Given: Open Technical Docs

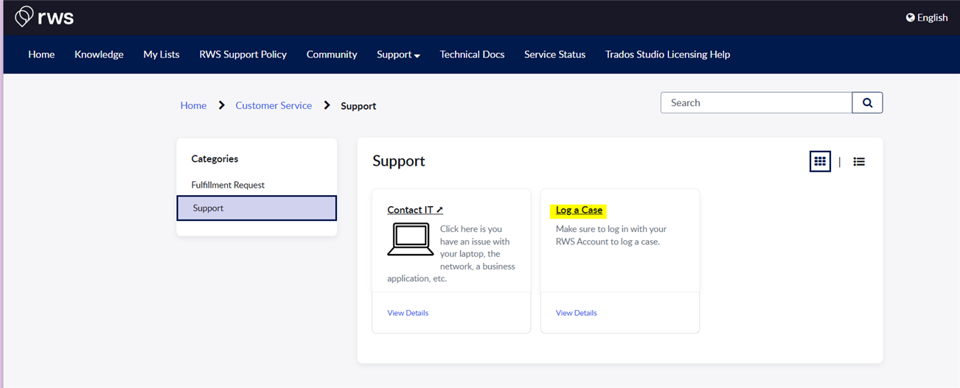Looking at the screenshot, I should pos(472,54).
